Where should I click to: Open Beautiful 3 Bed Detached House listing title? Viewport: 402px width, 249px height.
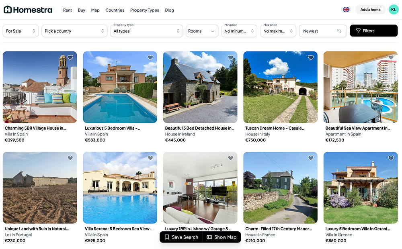199,128
